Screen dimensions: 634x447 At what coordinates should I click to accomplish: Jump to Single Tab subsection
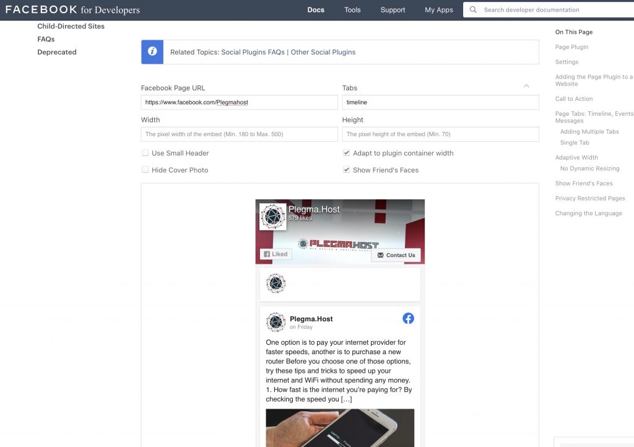(x=575, y=142)
